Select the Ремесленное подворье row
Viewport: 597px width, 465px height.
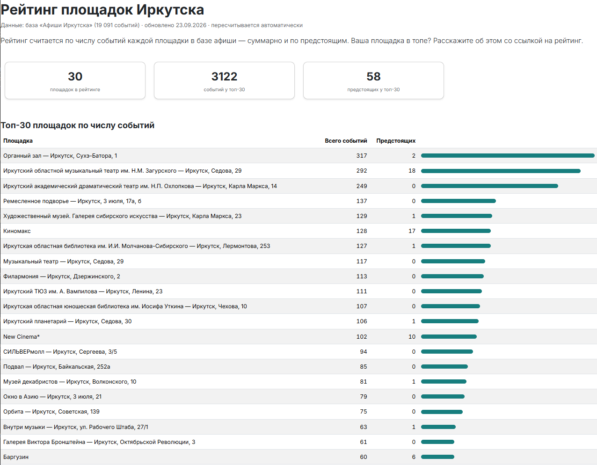point(298,201)
